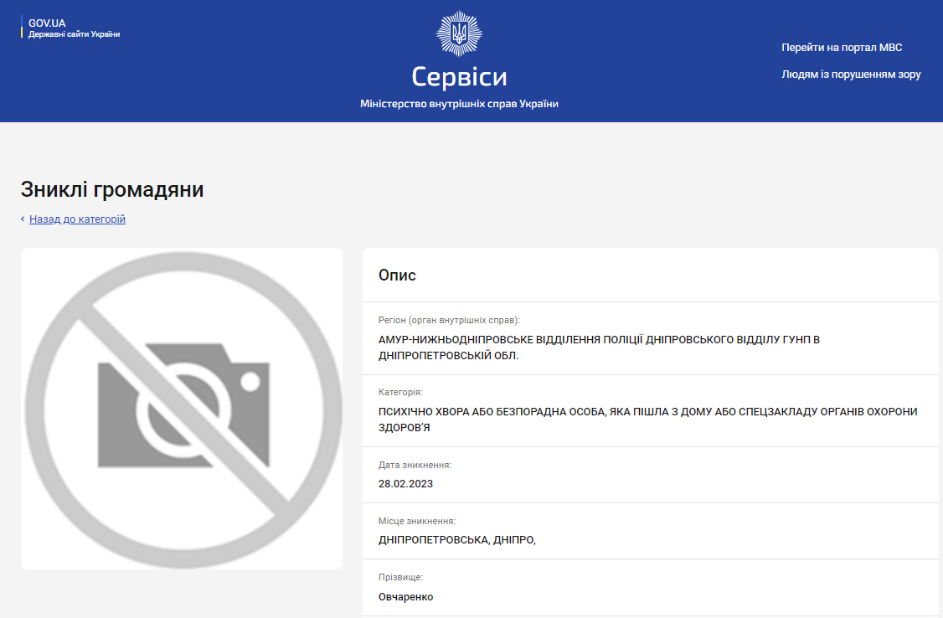
Task: Click the back chevron before Назад до категорій
Action: pos(23,219)
